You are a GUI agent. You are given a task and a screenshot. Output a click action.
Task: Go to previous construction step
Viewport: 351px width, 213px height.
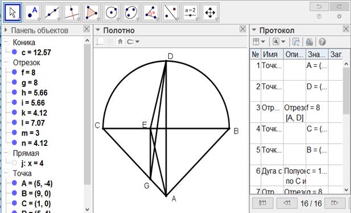287,203
